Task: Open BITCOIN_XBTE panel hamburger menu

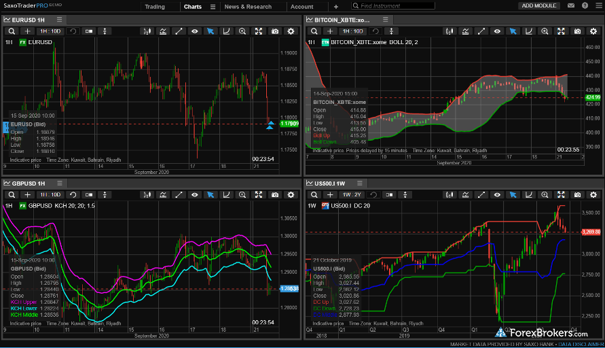Action: pyautogui.click(x=385, y=19)
